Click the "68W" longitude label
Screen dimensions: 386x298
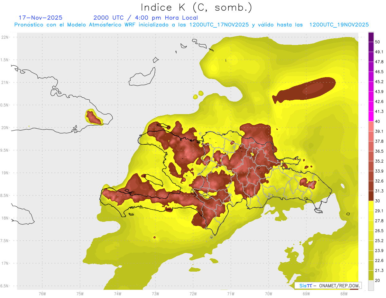pos(344,293)
